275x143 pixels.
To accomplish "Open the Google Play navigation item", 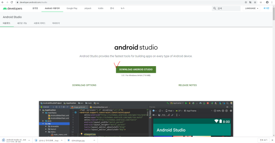I will coord(72,8).
